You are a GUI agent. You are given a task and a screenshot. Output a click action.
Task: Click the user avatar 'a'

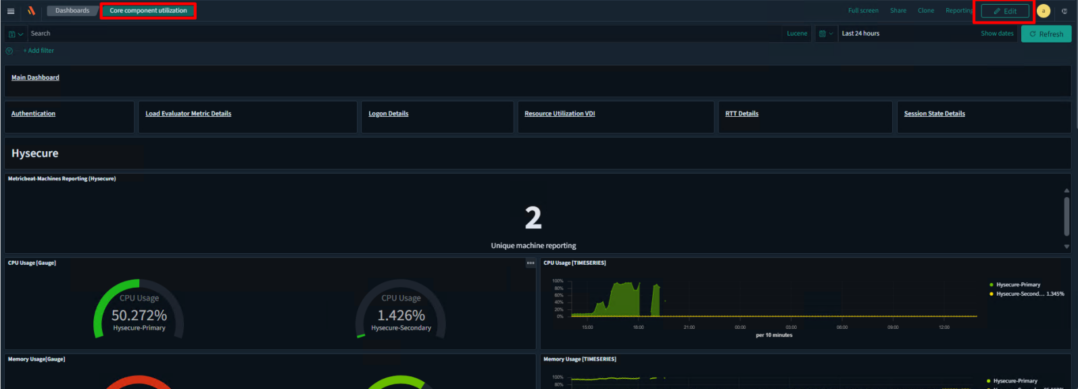[x=1044, y=11]
